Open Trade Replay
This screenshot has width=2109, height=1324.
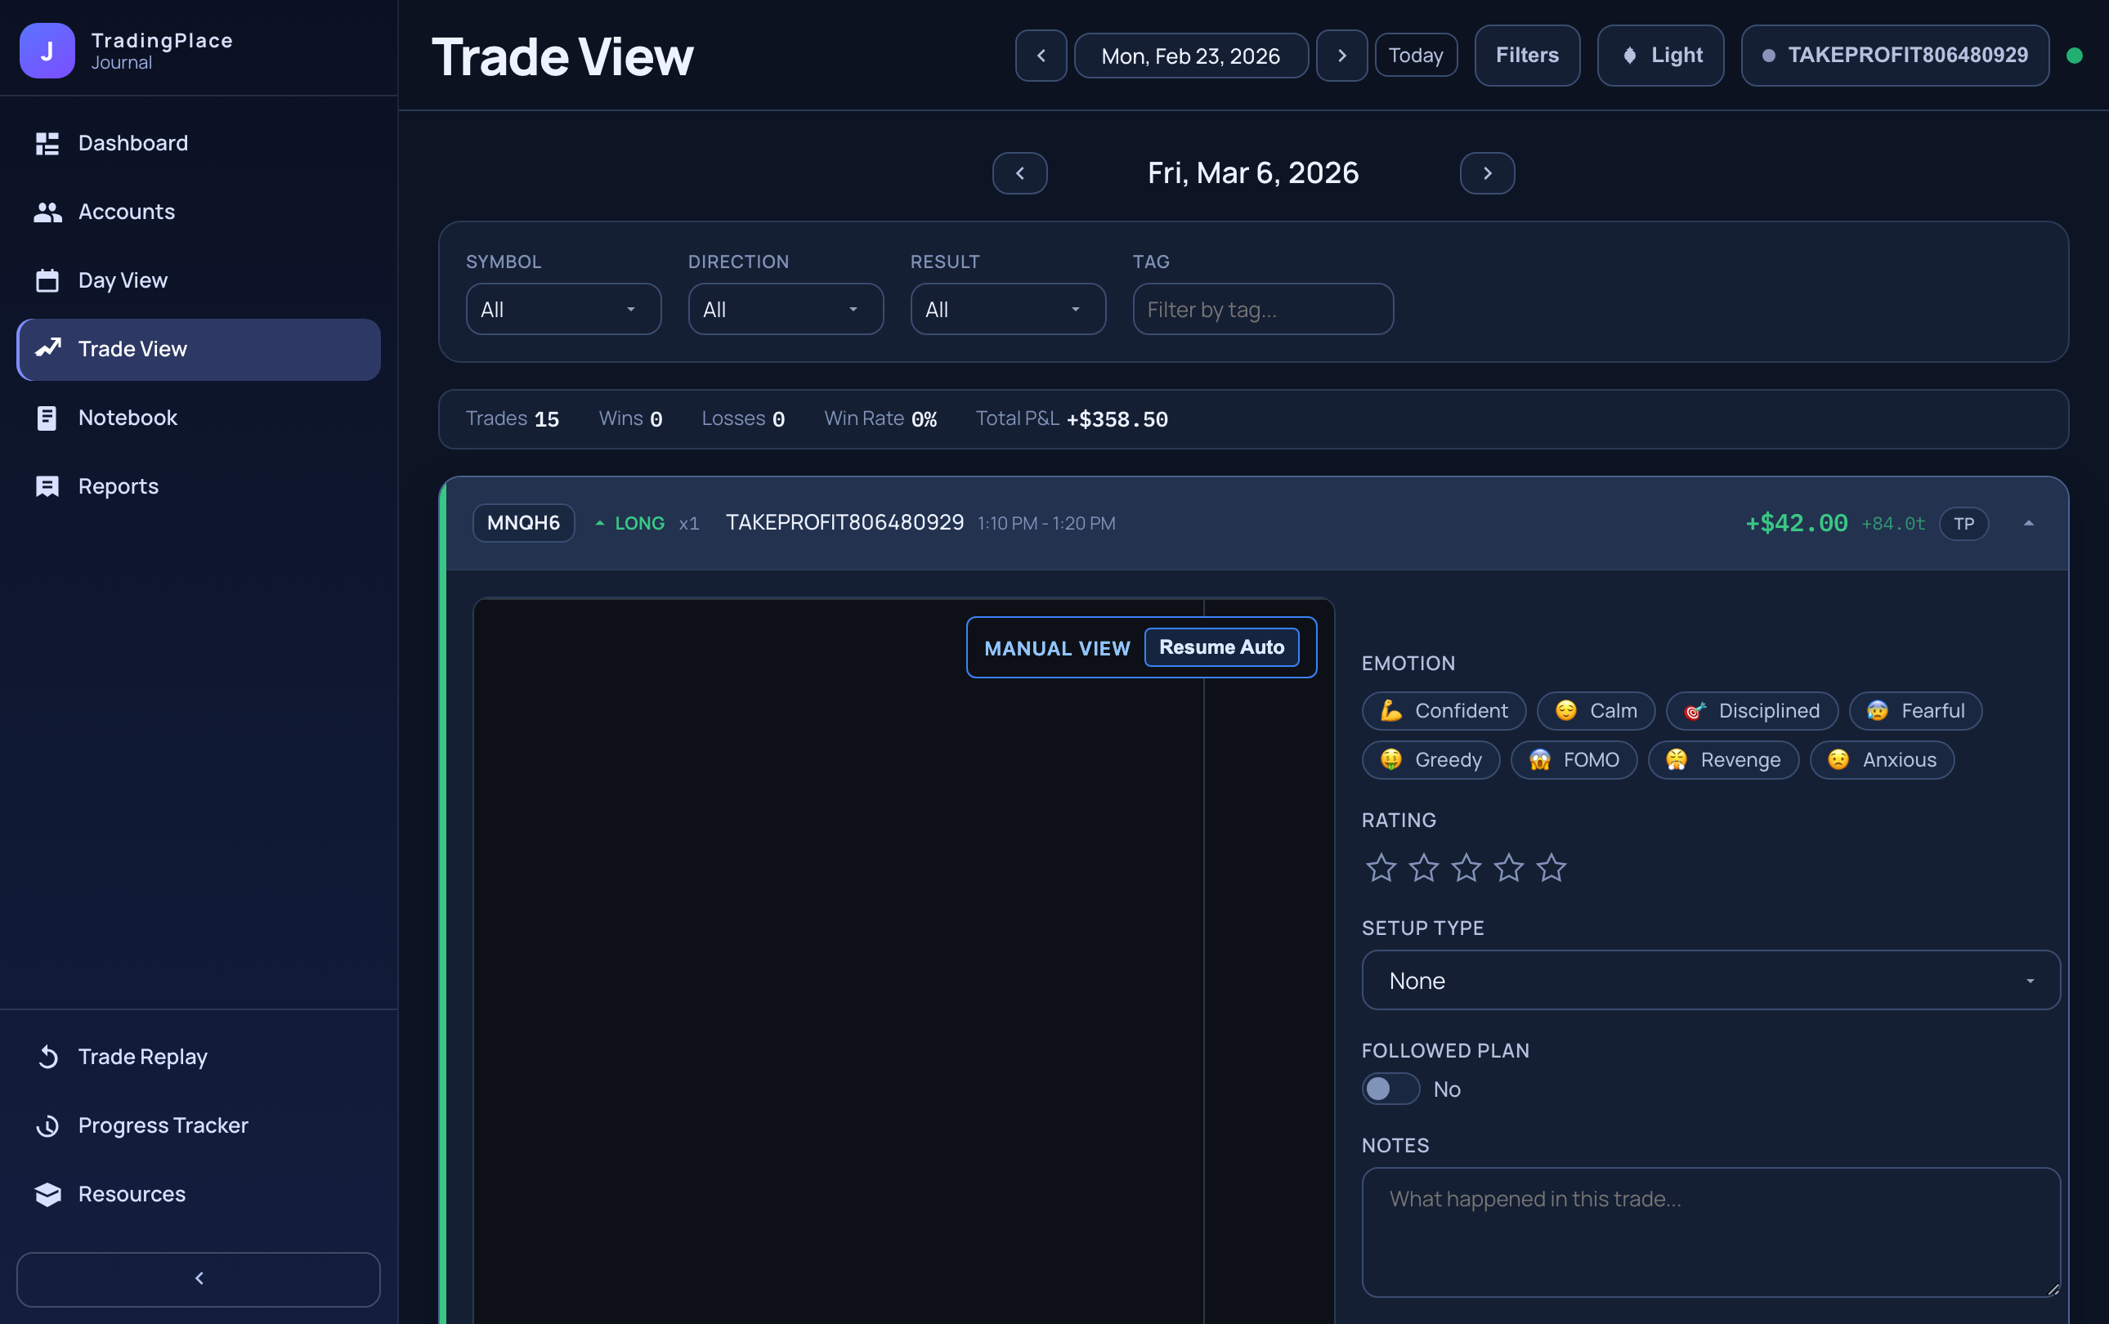(x=144, y=1056)
